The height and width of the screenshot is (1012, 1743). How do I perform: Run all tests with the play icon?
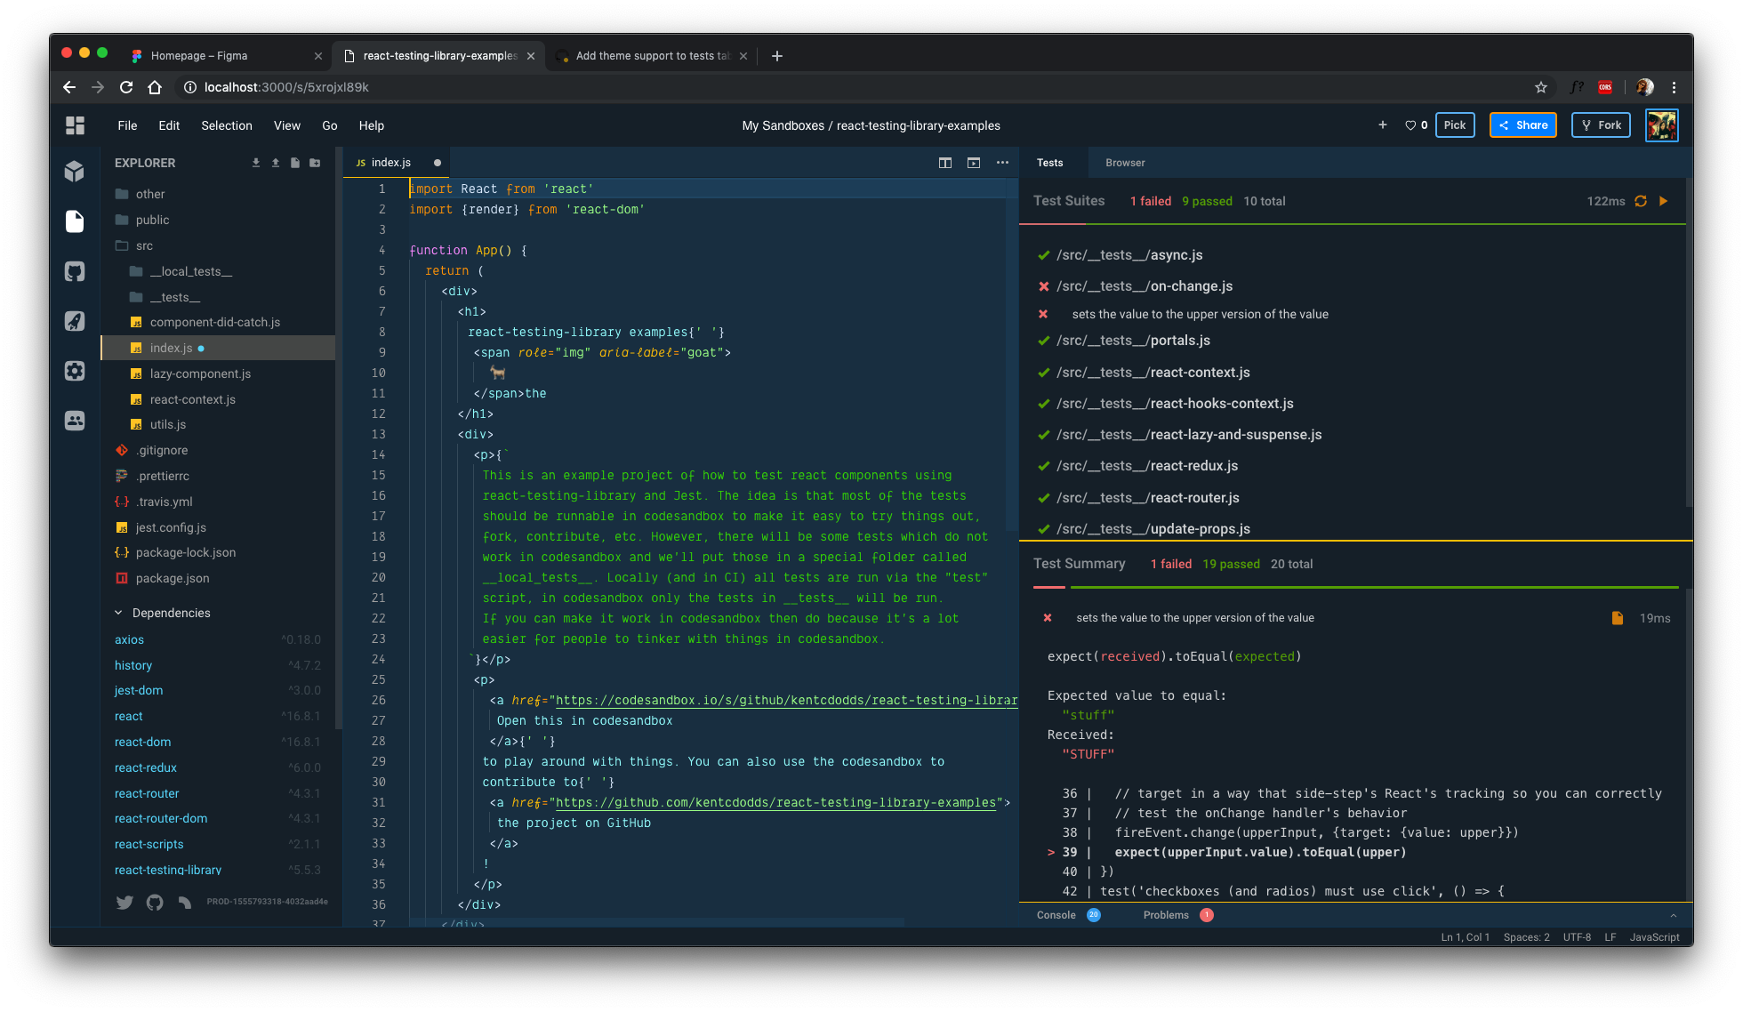pyautogui.click(x=1664, y=201)
